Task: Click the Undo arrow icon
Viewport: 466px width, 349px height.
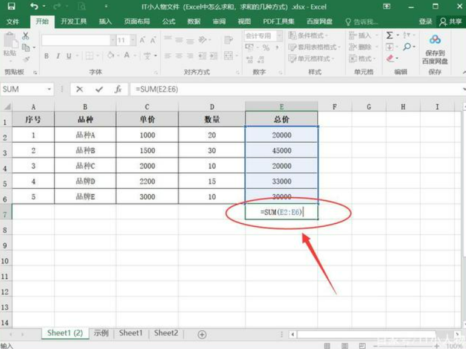Action: [34, 7]
